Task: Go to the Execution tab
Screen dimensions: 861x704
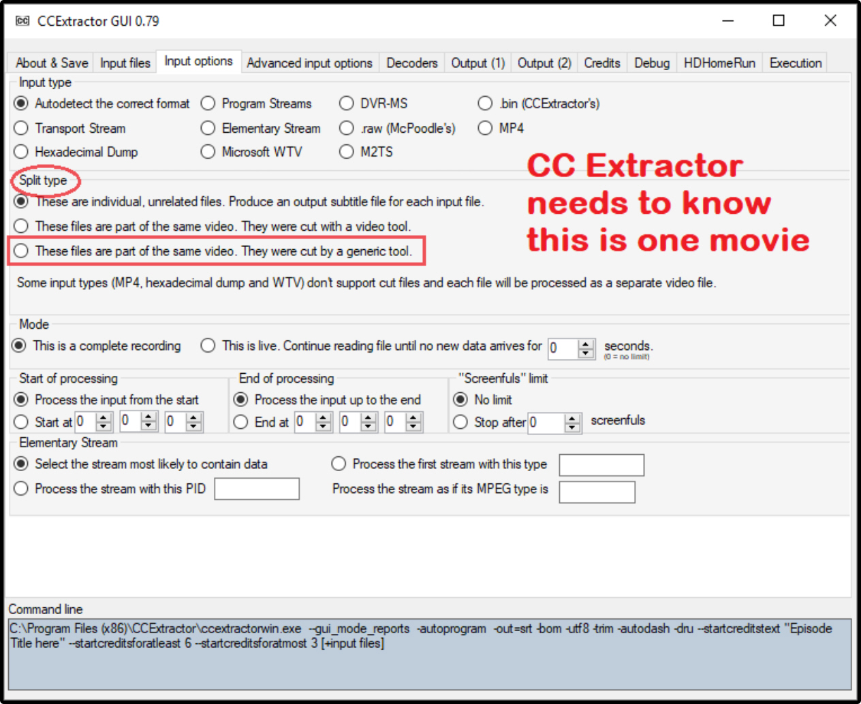Action: 795,63
